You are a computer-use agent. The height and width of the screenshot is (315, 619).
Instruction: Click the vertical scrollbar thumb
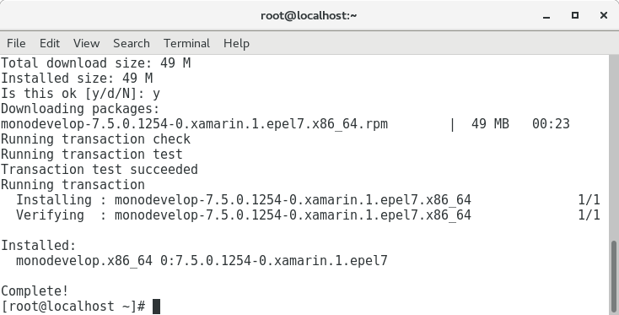[614, 276]
